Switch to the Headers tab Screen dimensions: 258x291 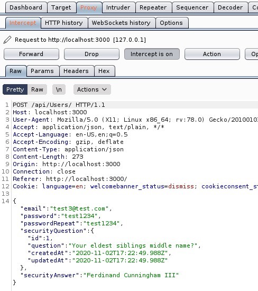(x=76, y=71)
